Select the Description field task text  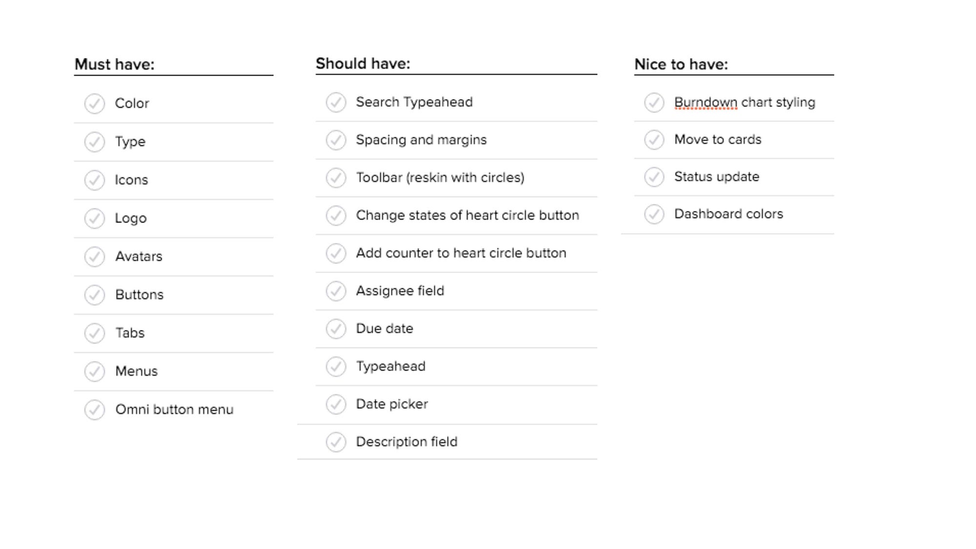click(407, 442)
